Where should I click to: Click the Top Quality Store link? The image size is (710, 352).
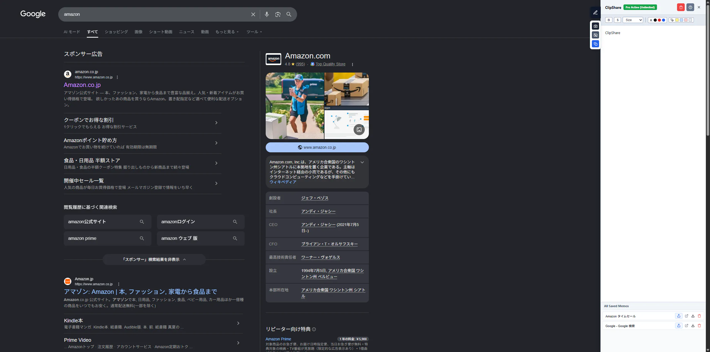click(330, 64)
